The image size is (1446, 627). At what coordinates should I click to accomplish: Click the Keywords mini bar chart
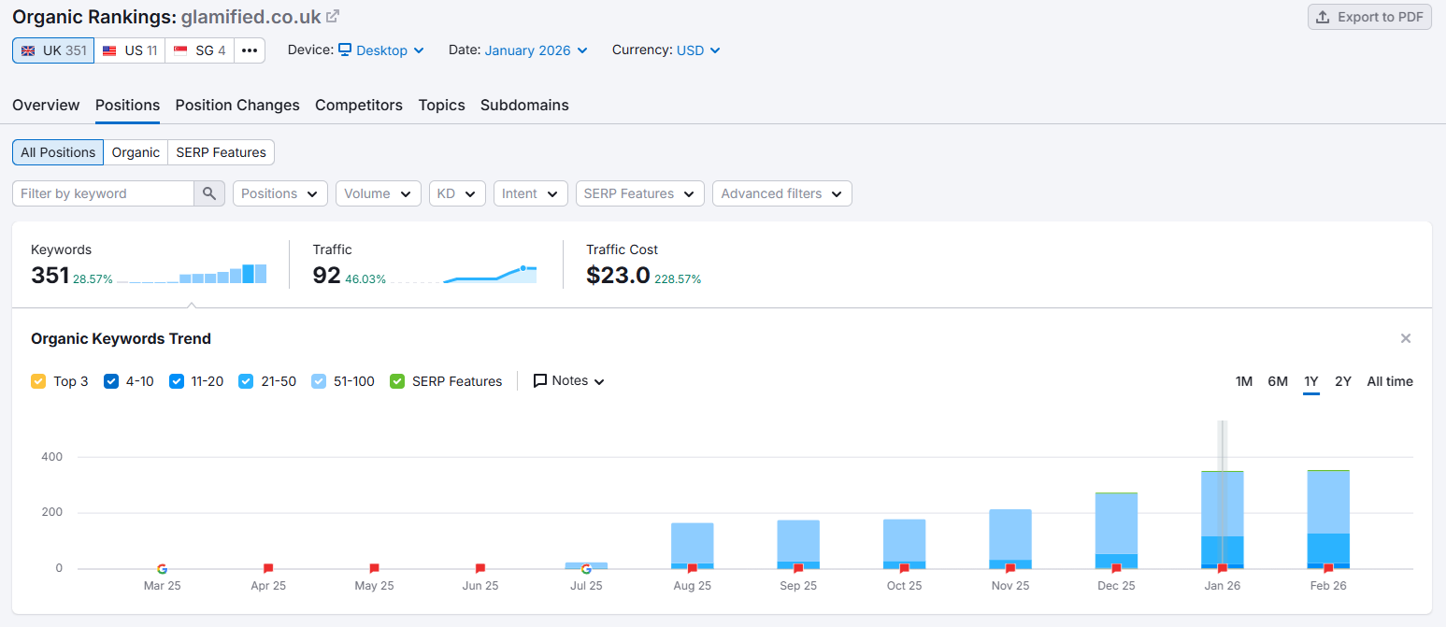(192, 274)
